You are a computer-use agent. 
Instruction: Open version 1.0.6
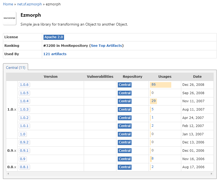pos(24,84)
